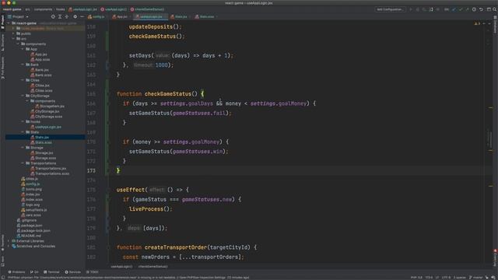Select Stats.scss in project tree

point(41,142)
